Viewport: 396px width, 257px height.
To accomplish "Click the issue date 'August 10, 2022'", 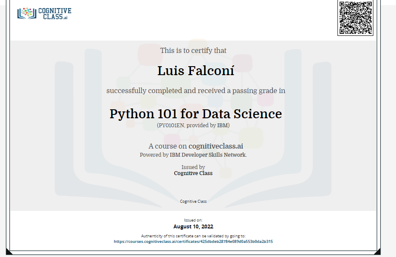I will 193,226.
